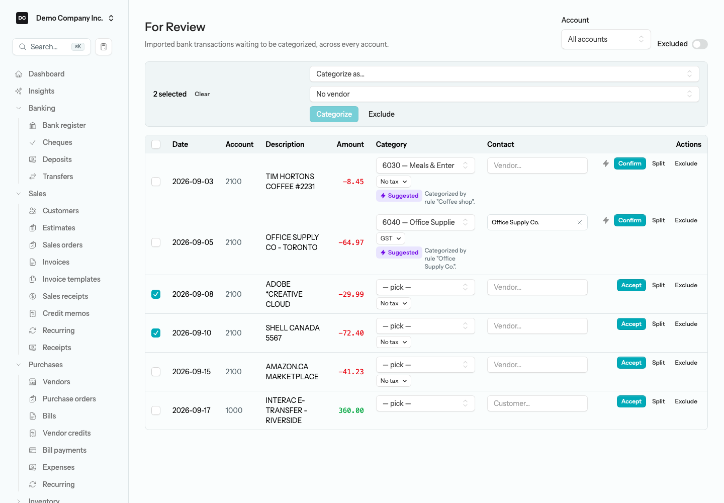This screenshot has width=724, height=503.
Task: Toggle the Excluded switch
Action: point(700,44)
